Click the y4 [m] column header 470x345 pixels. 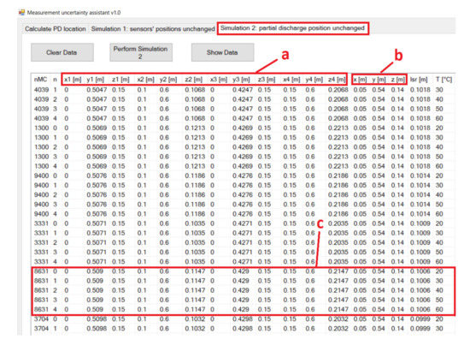coord(314,80)
